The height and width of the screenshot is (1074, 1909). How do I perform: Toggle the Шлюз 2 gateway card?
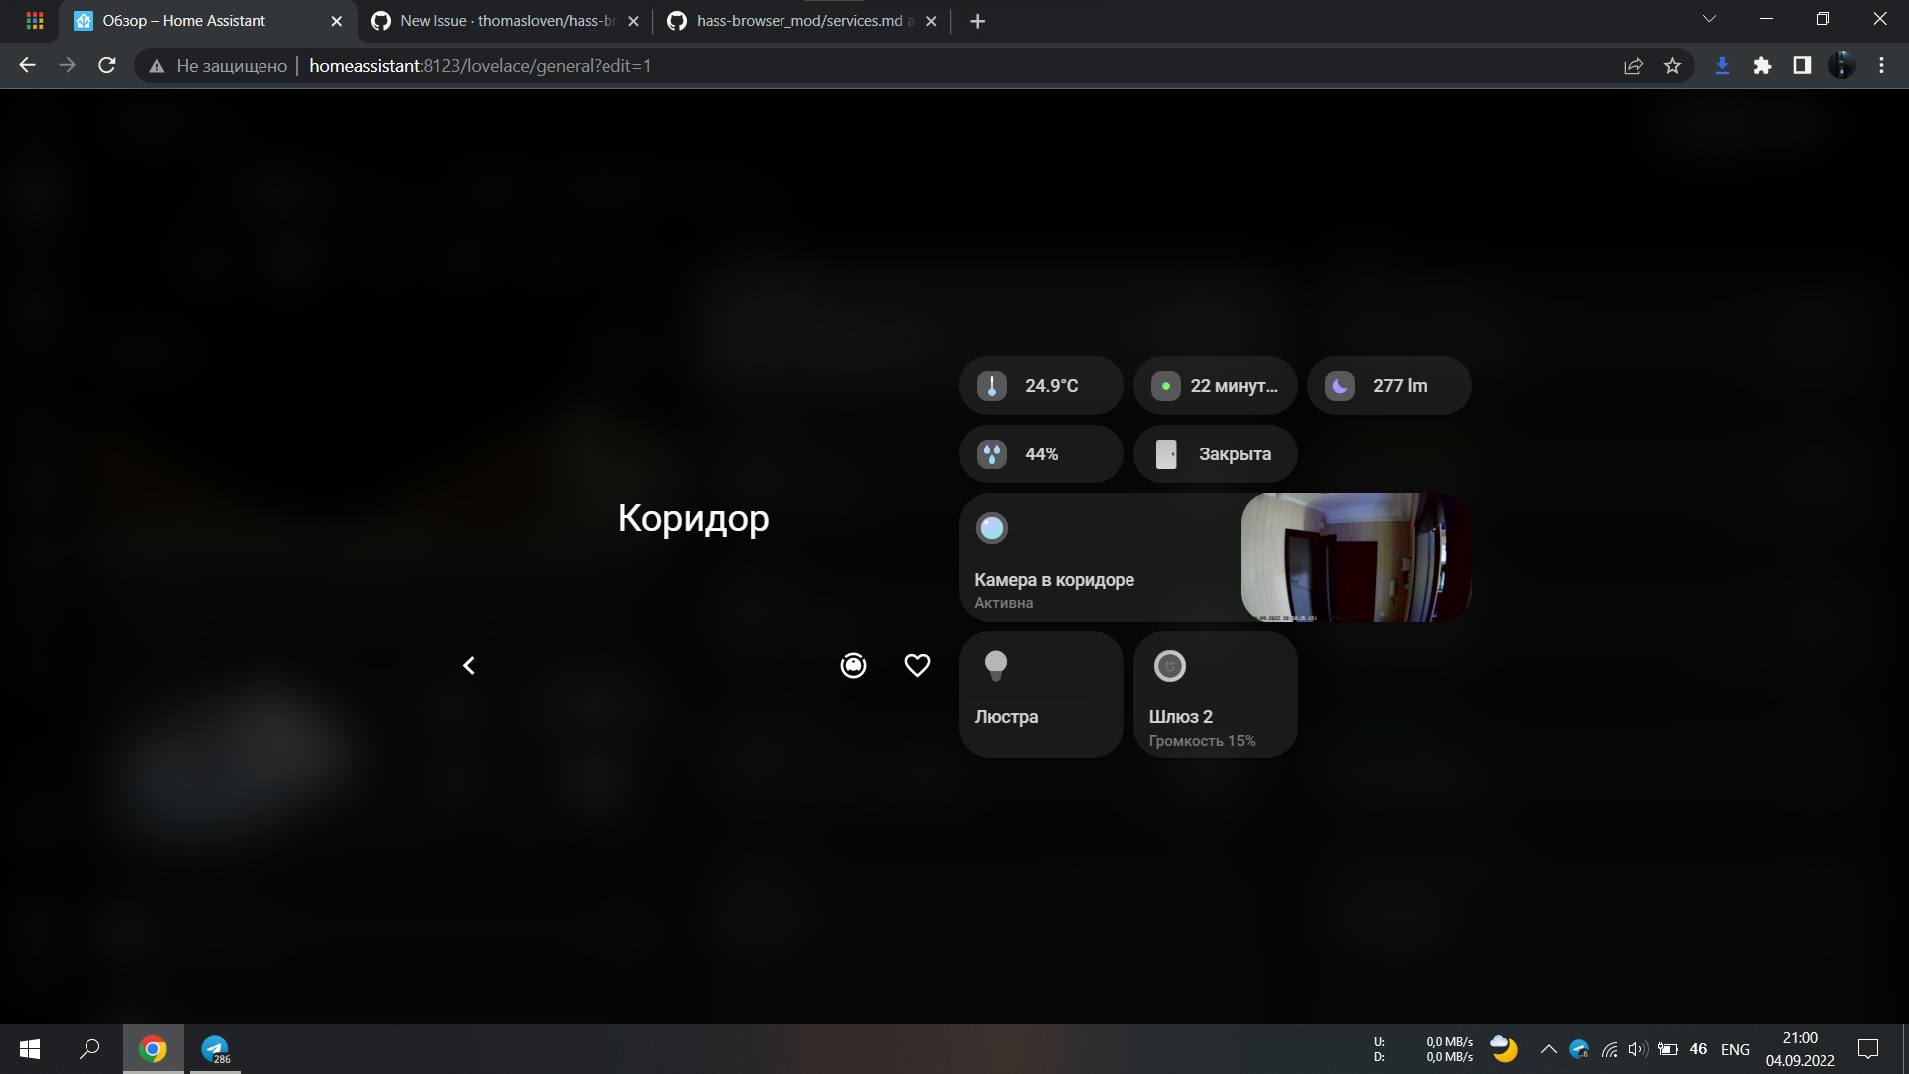point(1214,694)
